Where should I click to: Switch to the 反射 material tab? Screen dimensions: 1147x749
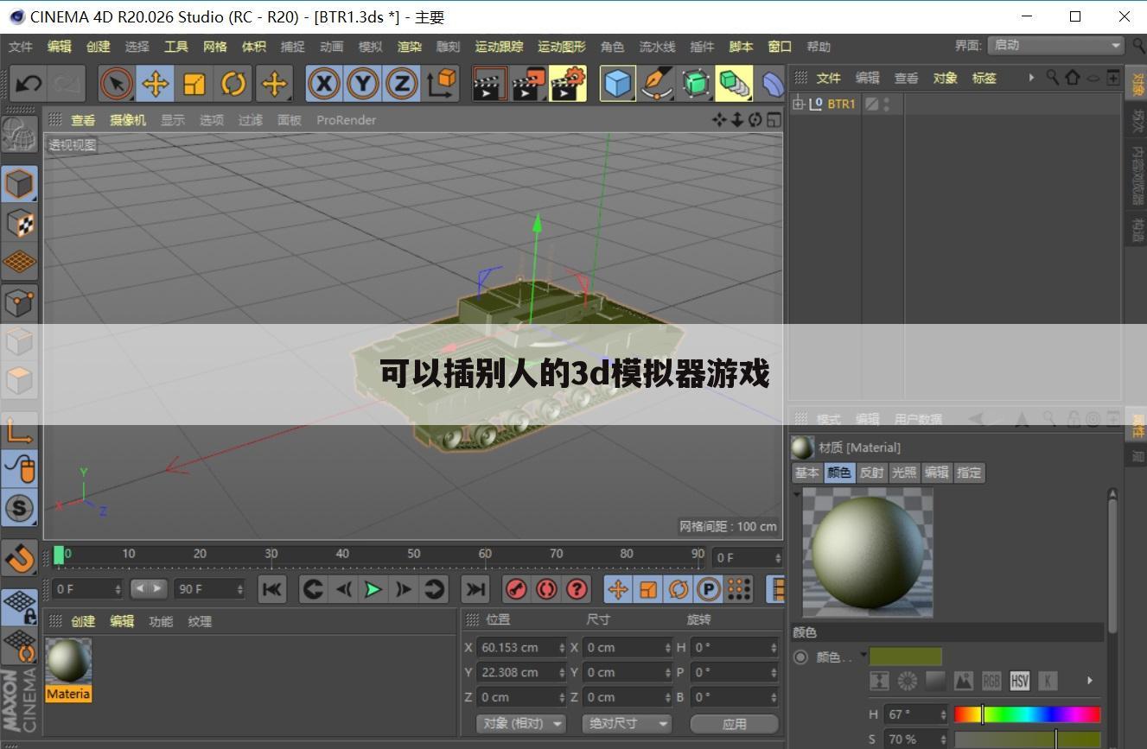(x=871, y=473)
